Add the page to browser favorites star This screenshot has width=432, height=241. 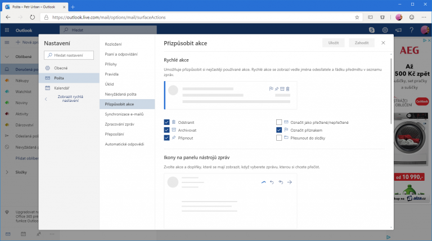(357, 17)
